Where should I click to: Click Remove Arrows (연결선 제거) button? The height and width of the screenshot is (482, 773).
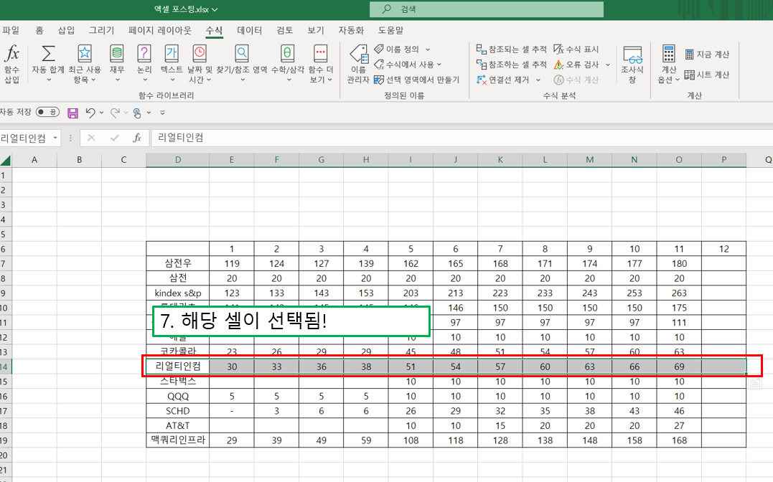click(x=503, y=80)
